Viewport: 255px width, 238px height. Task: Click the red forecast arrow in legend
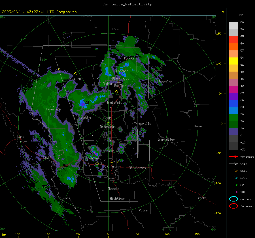click(233, 156)
